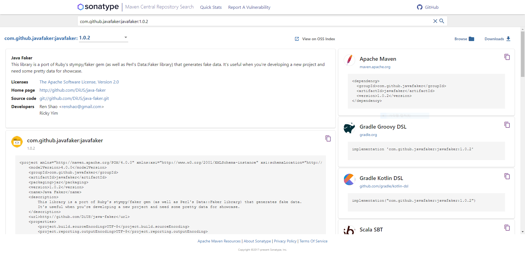This screenshot has width=525, height=255.
Task: Open maven.apache.org link
Action: (375, 67)
